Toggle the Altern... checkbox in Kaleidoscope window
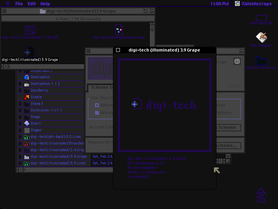Image resolution: width=278 pixels, height=209 pixels. [x=97, y=105]
